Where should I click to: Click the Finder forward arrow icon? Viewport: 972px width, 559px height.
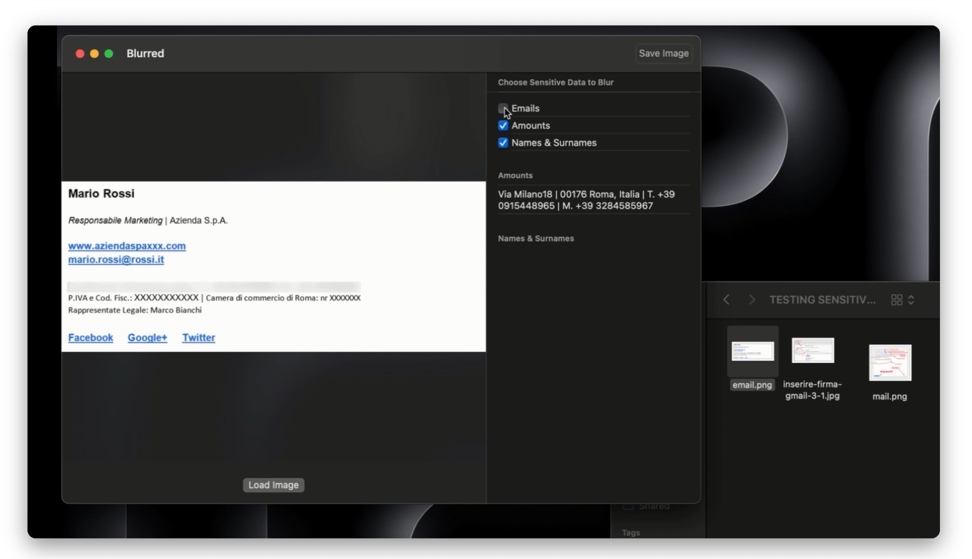tap(752, 300)
